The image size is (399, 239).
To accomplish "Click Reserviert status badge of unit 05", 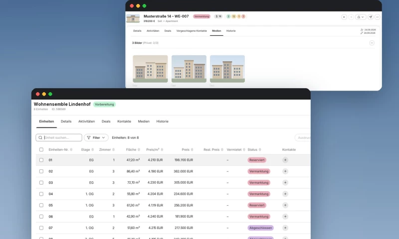I will [x=257, y=205].
